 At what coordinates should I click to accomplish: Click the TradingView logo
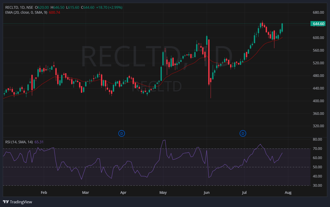17,202
